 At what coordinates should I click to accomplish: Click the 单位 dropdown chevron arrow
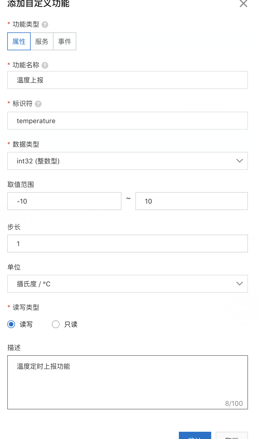(239, 284)
